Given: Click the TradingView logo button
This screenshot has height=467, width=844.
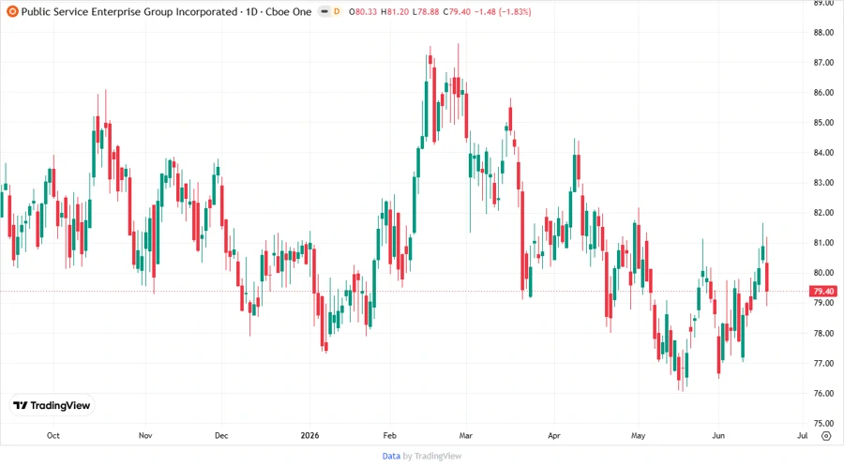Looking at the screenshot, I should pos(52,406).
